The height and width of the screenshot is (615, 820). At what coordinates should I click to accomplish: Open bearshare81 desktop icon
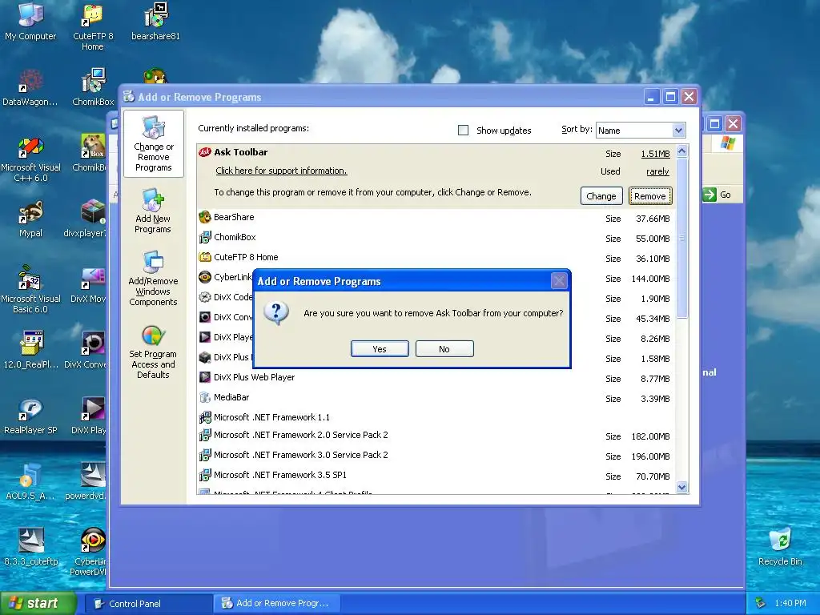[x=155, y=21]
